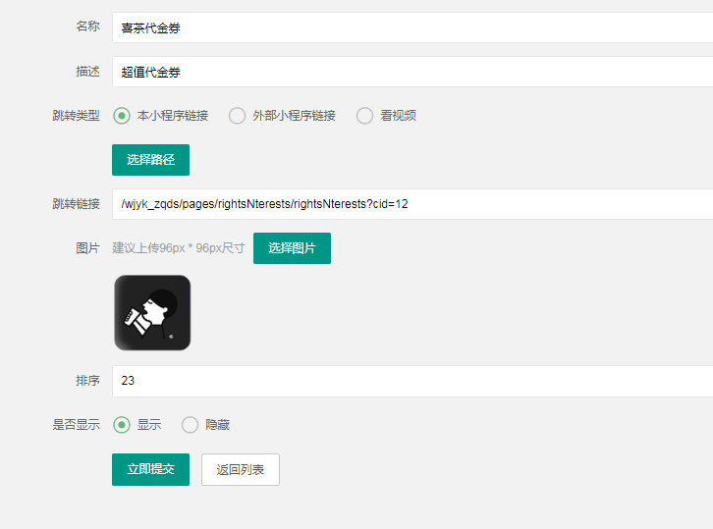Screen dimensions: 713x529
Task: Click the 名称 field label
Action: pos(87,26)
